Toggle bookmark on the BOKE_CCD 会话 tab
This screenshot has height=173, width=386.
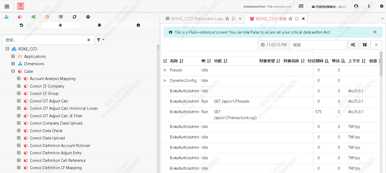pyautogui.click(x=297, y=19)
